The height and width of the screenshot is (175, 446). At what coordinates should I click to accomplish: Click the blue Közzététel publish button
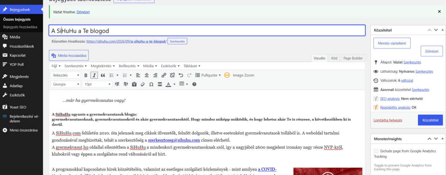pos(430,120)
